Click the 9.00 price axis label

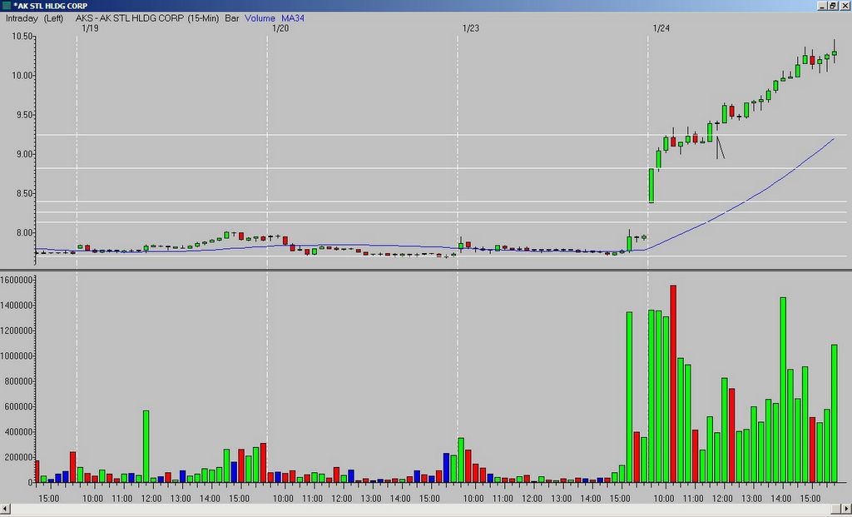(x=24, y=154)
